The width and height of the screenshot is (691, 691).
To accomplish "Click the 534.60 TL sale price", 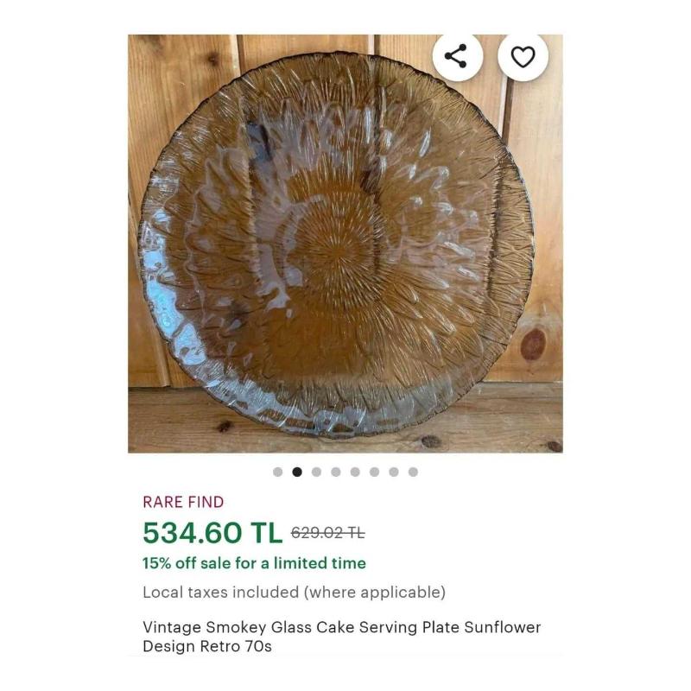I will (x=212, y=533).
